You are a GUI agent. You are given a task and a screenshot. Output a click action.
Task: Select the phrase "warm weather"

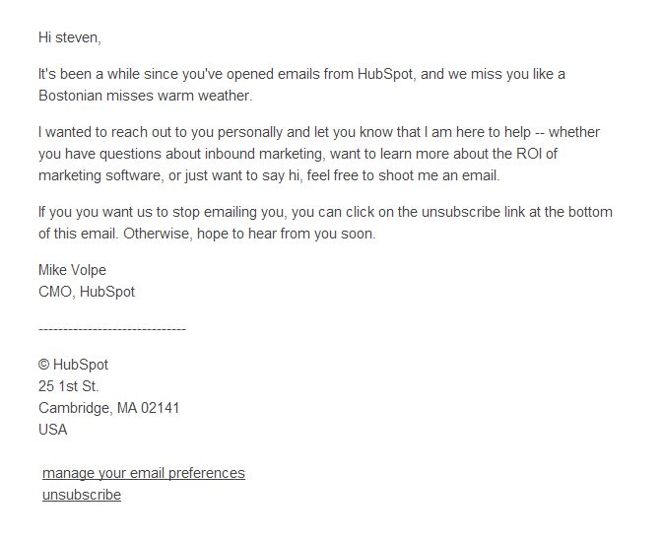click(205, 96)
